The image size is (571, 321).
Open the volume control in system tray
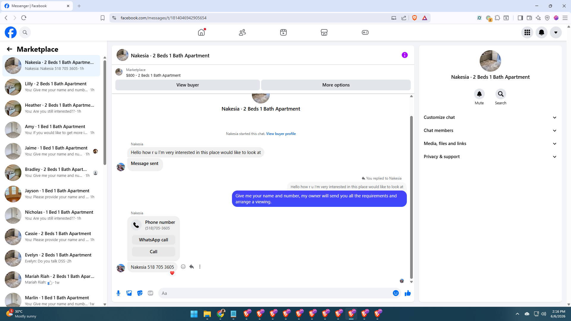[x=544, y=314]
